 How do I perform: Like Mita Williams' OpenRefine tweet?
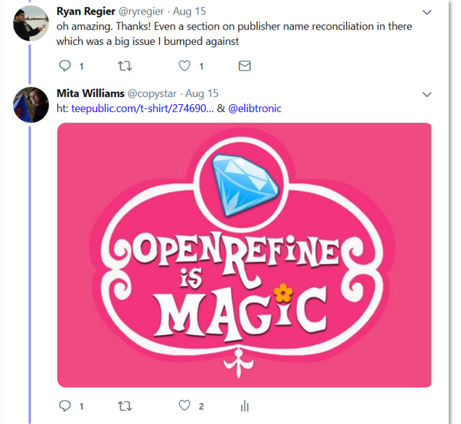pos(185,405)
